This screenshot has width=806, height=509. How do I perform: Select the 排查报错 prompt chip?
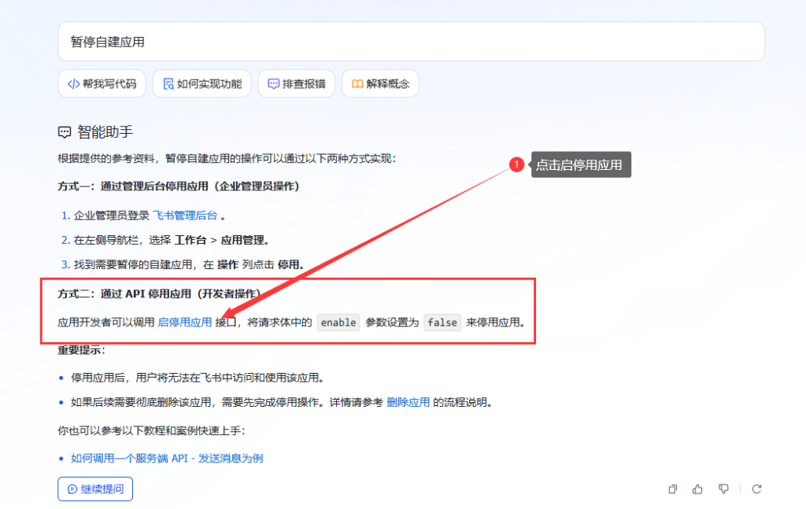coord(296,83)
